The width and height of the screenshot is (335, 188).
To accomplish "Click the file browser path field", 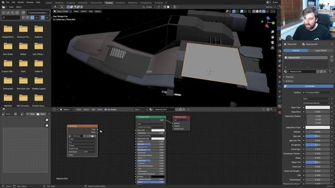I will [x=38, y=13].
